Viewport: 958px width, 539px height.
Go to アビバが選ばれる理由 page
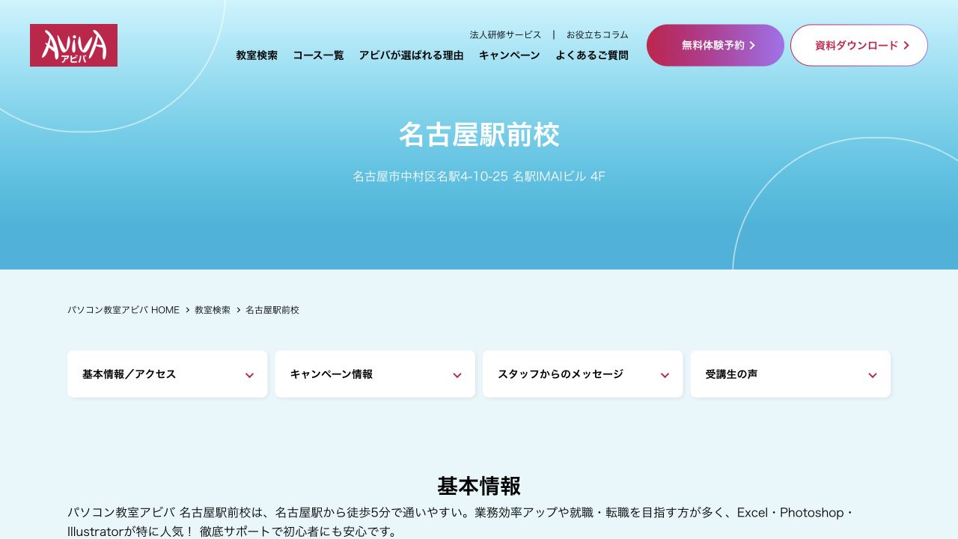coord(411,55)
